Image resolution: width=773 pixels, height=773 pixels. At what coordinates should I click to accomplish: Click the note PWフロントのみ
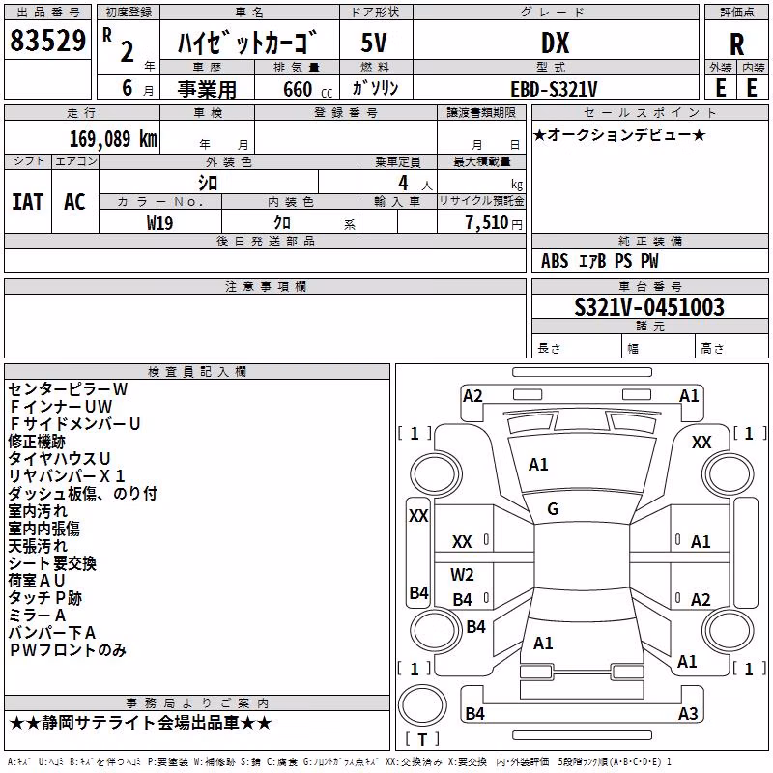coord(68,650)
